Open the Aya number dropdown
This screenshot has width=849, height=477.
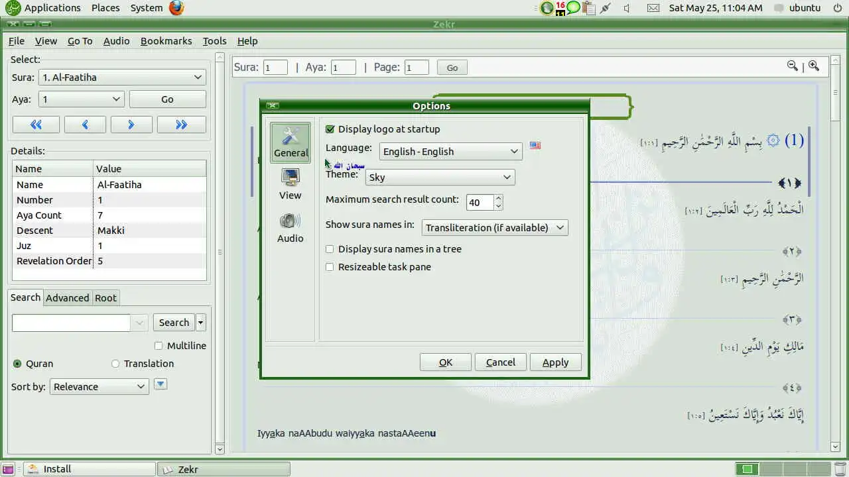[x=82, y=99]
